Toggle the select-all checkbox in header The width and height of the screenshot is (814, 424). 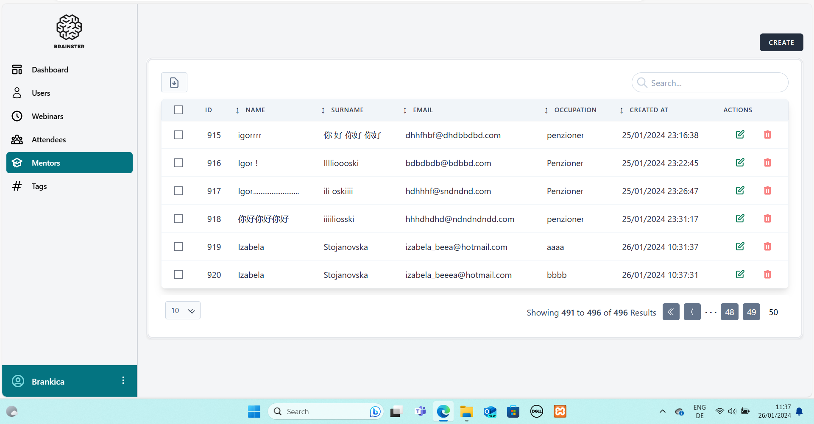tap(178, 110)
